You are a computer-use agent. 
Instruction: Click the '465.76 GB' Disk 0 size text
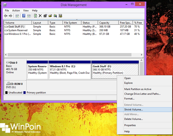click(11, 69)
